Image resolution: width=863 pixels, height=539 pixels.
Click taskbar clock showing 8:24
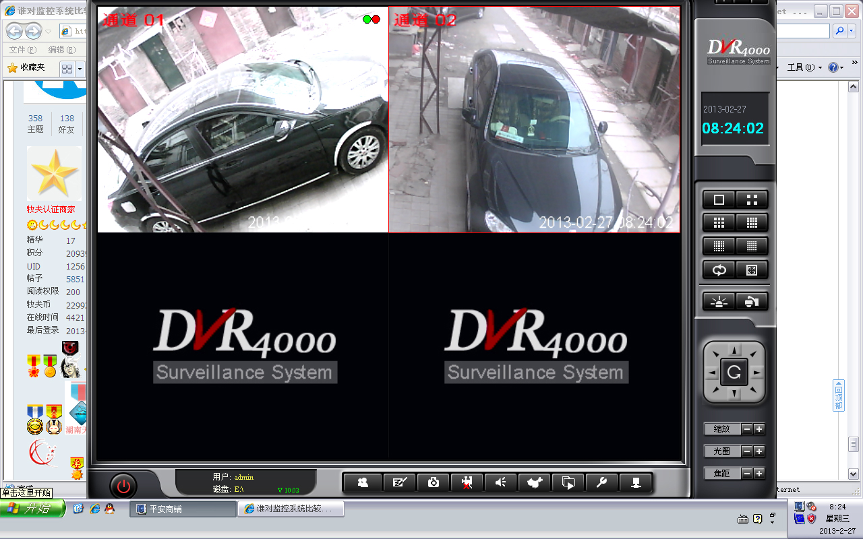(x=837, y=507)
